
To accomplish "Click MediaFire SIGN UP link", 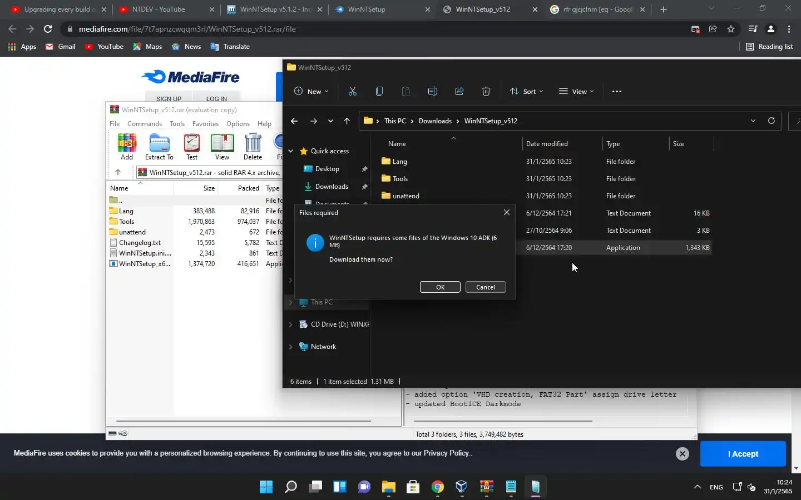I will [169, 99].
